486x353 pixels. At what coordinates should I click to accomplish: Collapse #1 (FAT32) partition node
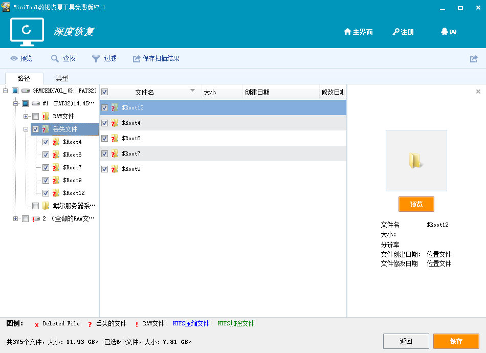[15, 103]
